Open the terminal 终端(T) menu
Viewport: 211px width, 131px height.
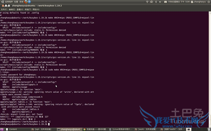[28, 9]
